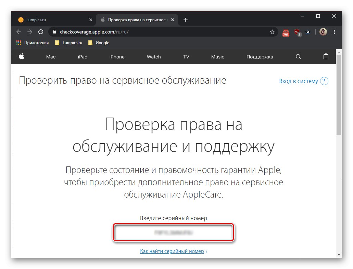Open a new tab with the plus button
The width and height of the screenshot is (353, 269).
pyautogui.click(x=186, y=20)
